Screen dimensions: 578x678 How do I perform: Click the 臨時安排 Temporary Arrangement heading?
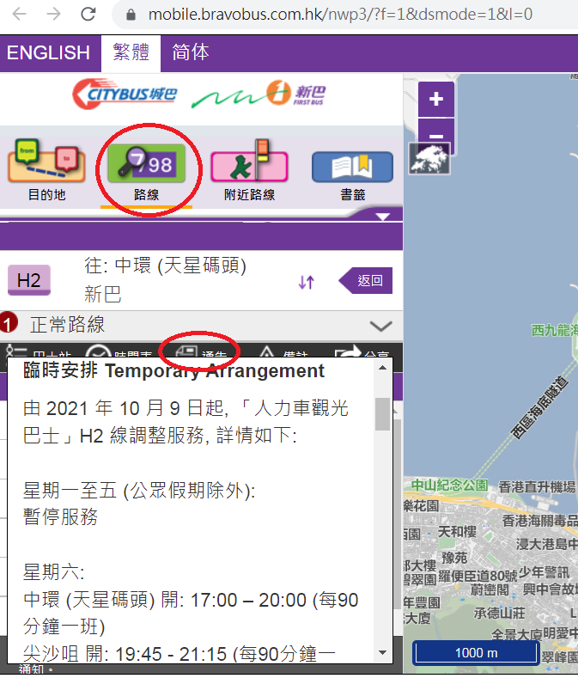[173, 371]
